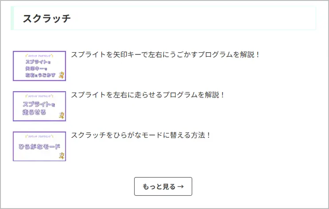Click the small スクラッチ プログラミング label in the first thumbnail
The width and height of the screenshot is (329, 209).
pos(39,56)
